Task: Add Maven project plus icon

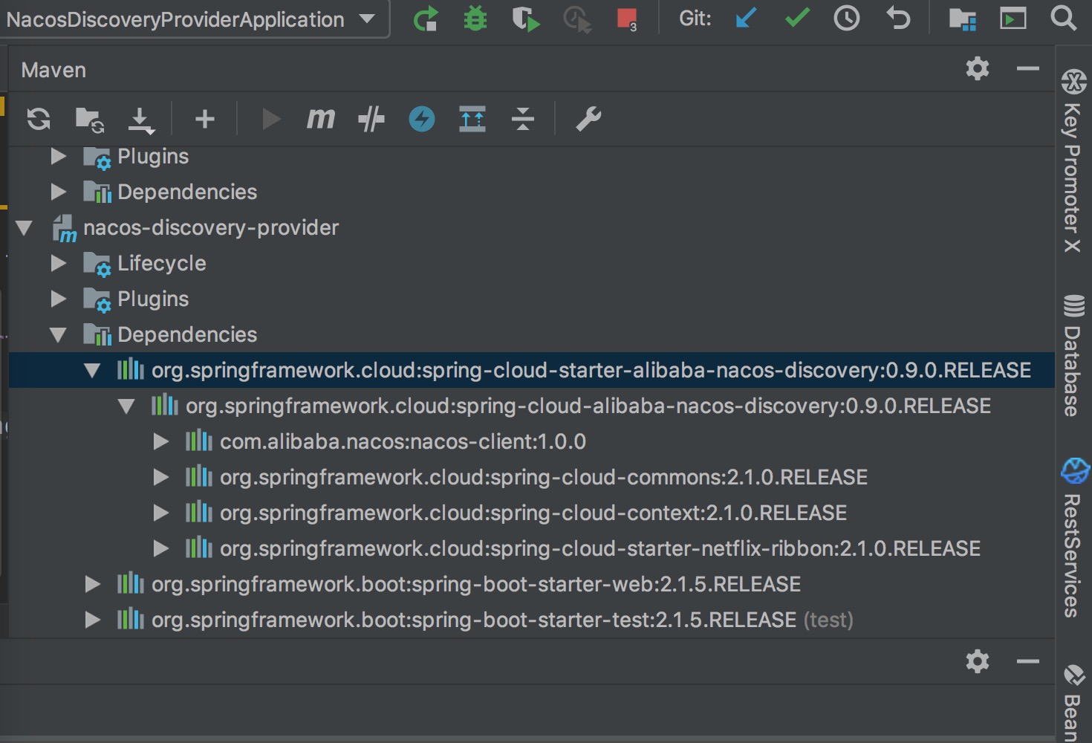Action: 205,119
